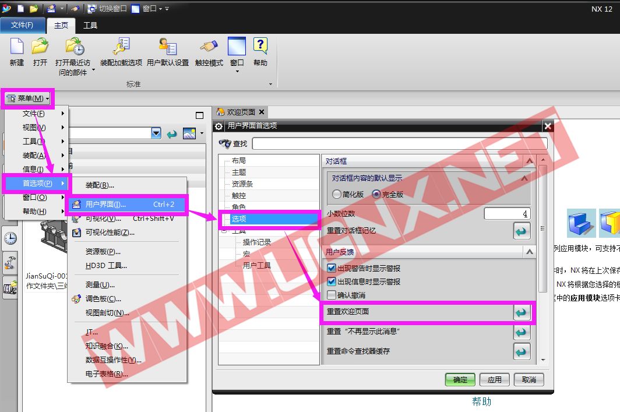Click the quick access new file icon in title bar

point(21,8)
